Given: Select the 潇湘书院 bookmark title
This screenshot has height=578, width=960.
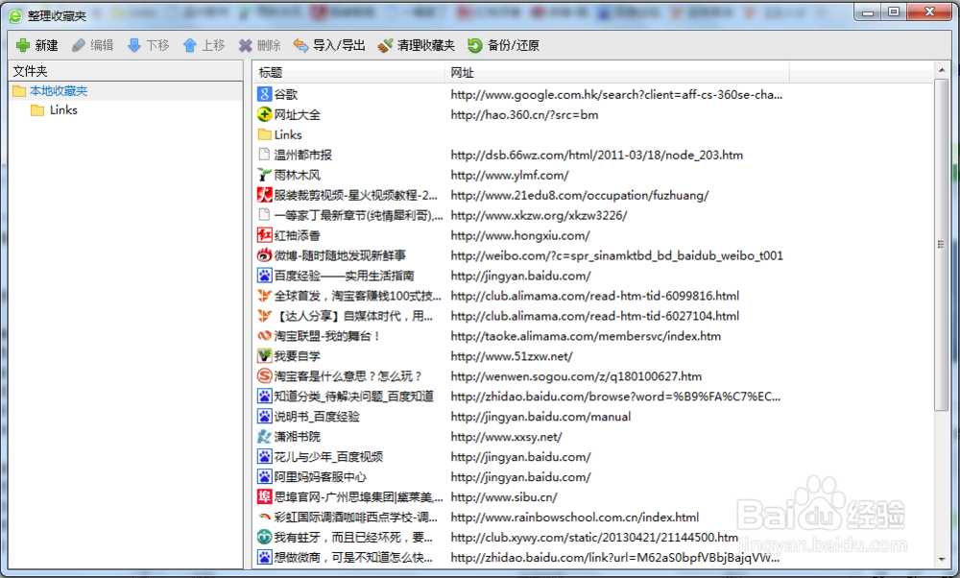Looking at the screenshot, I should point(298,437).
